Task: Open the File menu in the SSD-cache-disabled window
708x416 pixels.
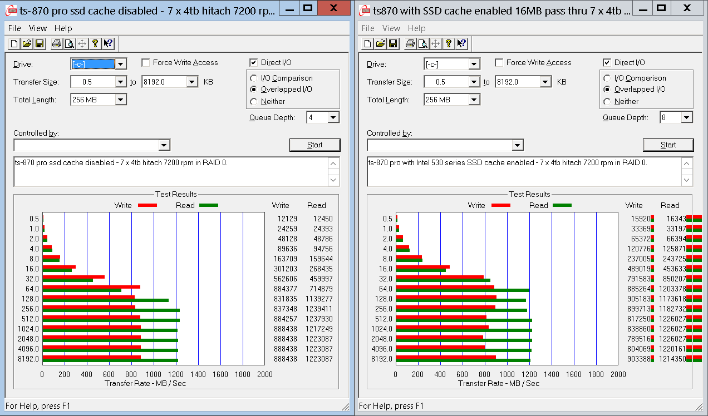Action: point(14,28)
